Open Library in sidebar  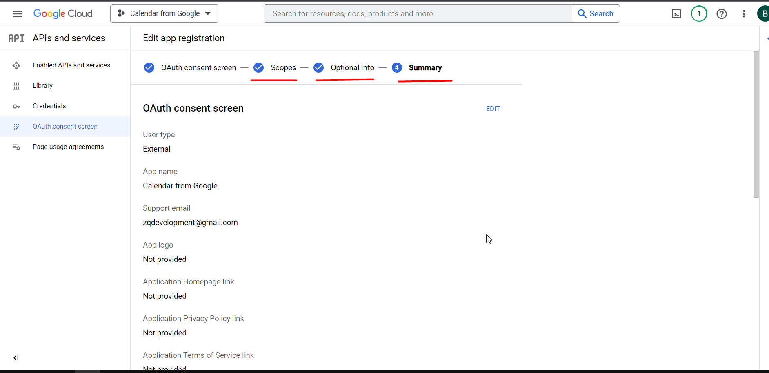pos(65,86)
